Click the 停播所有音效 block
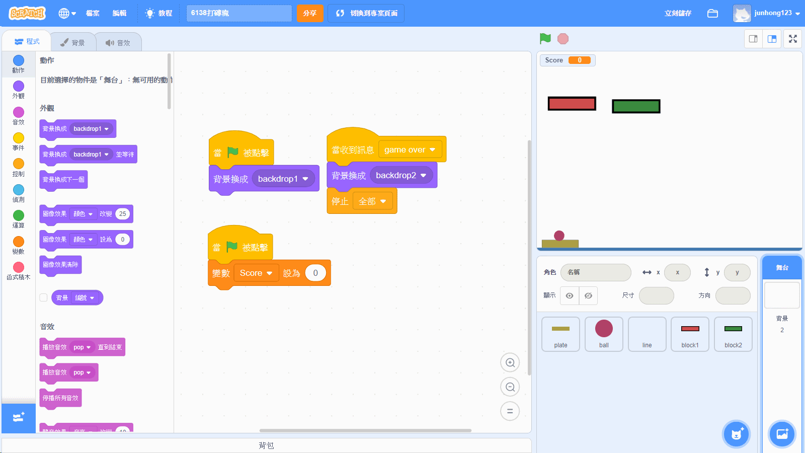The width and height of the screenshot is (805, 453). coord(60,398)
